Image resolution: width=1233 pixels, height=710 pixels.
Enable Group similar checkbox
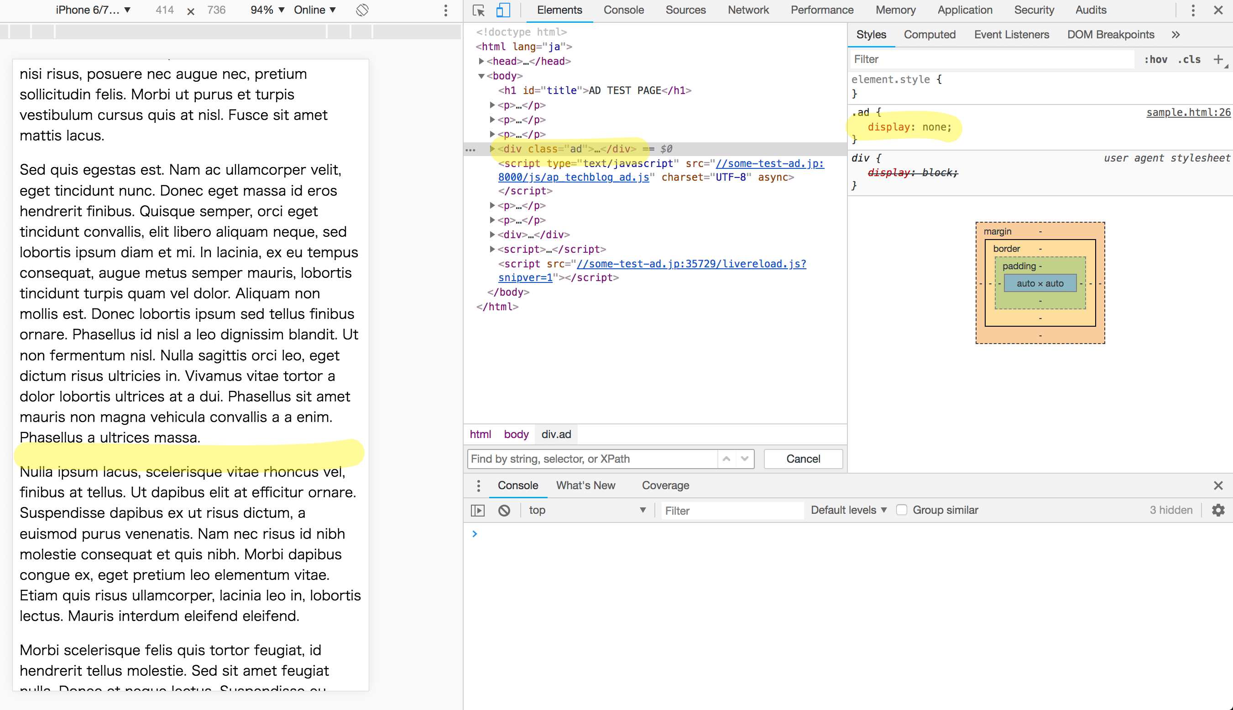(901, 510)
